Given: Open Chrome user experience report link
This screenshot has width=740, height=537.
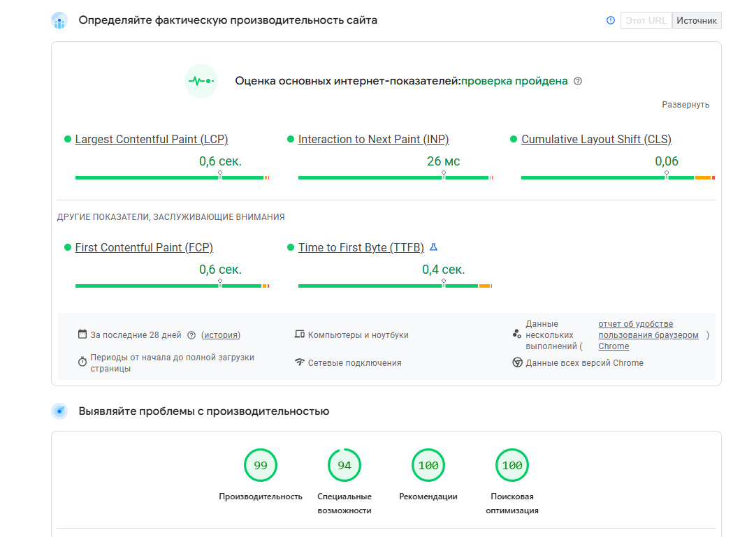Looking at the screenshot, I should tap(648, 335).
